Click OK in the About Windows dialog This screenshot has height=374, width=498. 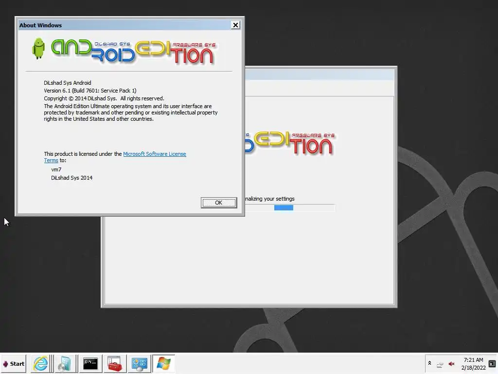tap(219, 203)
